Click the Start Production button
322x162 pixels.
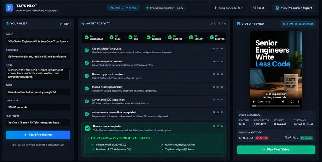(38, 135)
